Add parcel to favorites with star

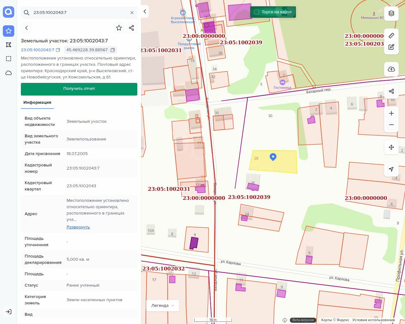click(x=119, y=28)
